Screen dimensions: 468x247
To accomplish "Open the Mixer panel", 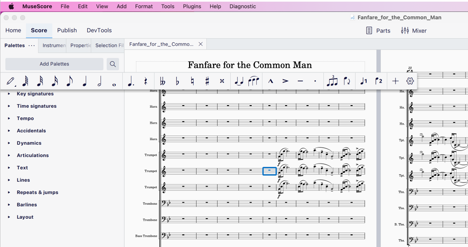I will (414, 31).
